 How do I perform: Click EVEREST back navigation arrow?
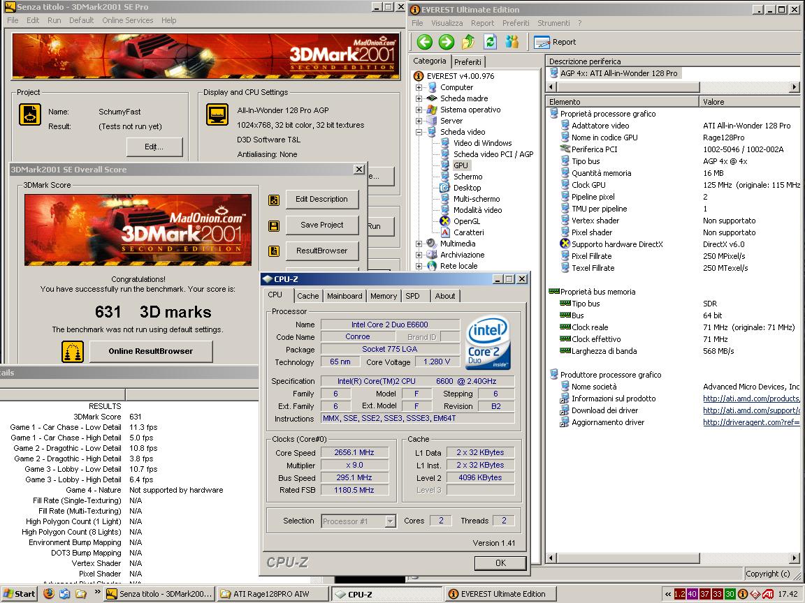point(425,42)
